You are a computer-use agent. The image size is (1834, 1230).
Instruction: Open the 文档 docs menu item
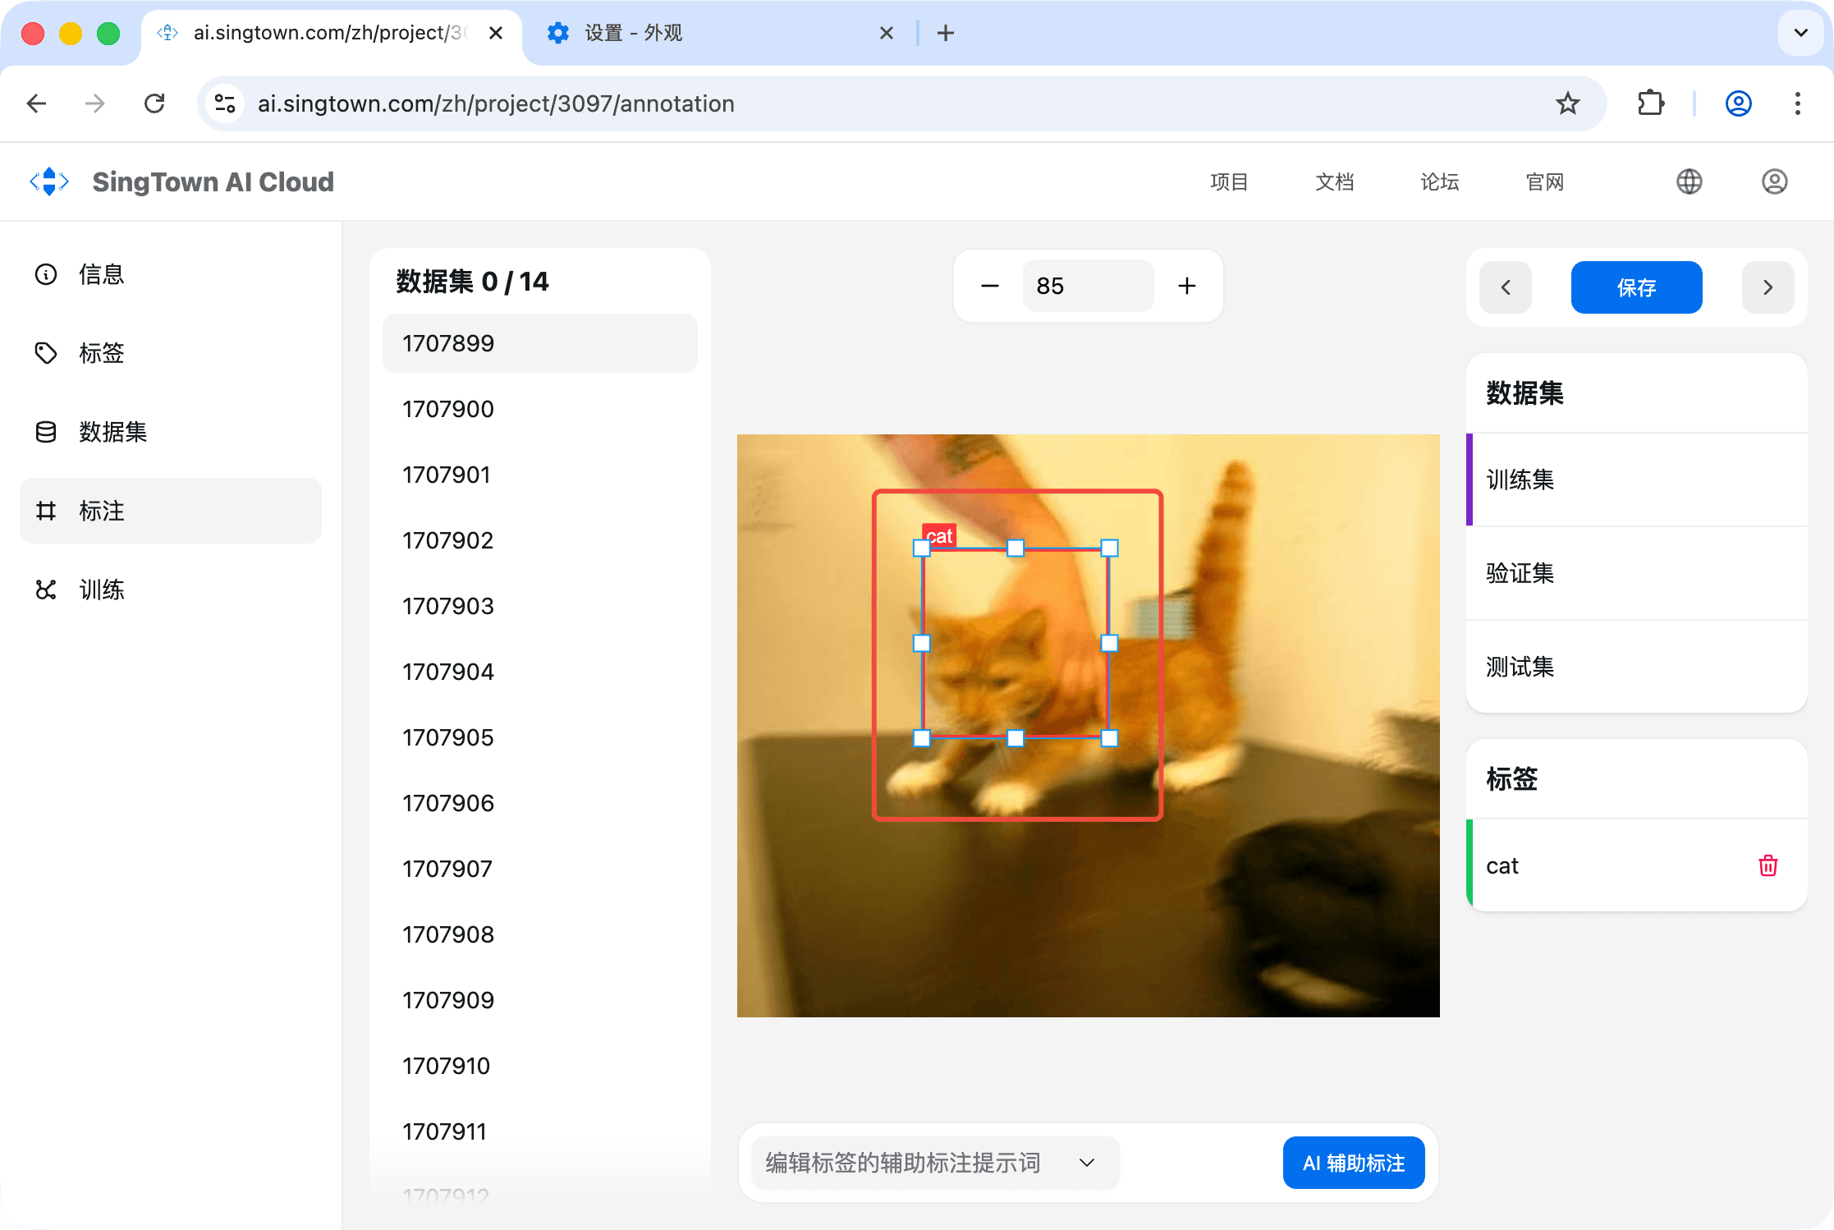pos(1334,181)
